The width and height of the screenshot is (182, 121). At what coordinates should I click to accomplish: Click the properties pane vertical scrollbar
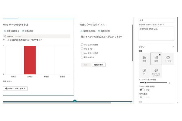tap(177, 34)
